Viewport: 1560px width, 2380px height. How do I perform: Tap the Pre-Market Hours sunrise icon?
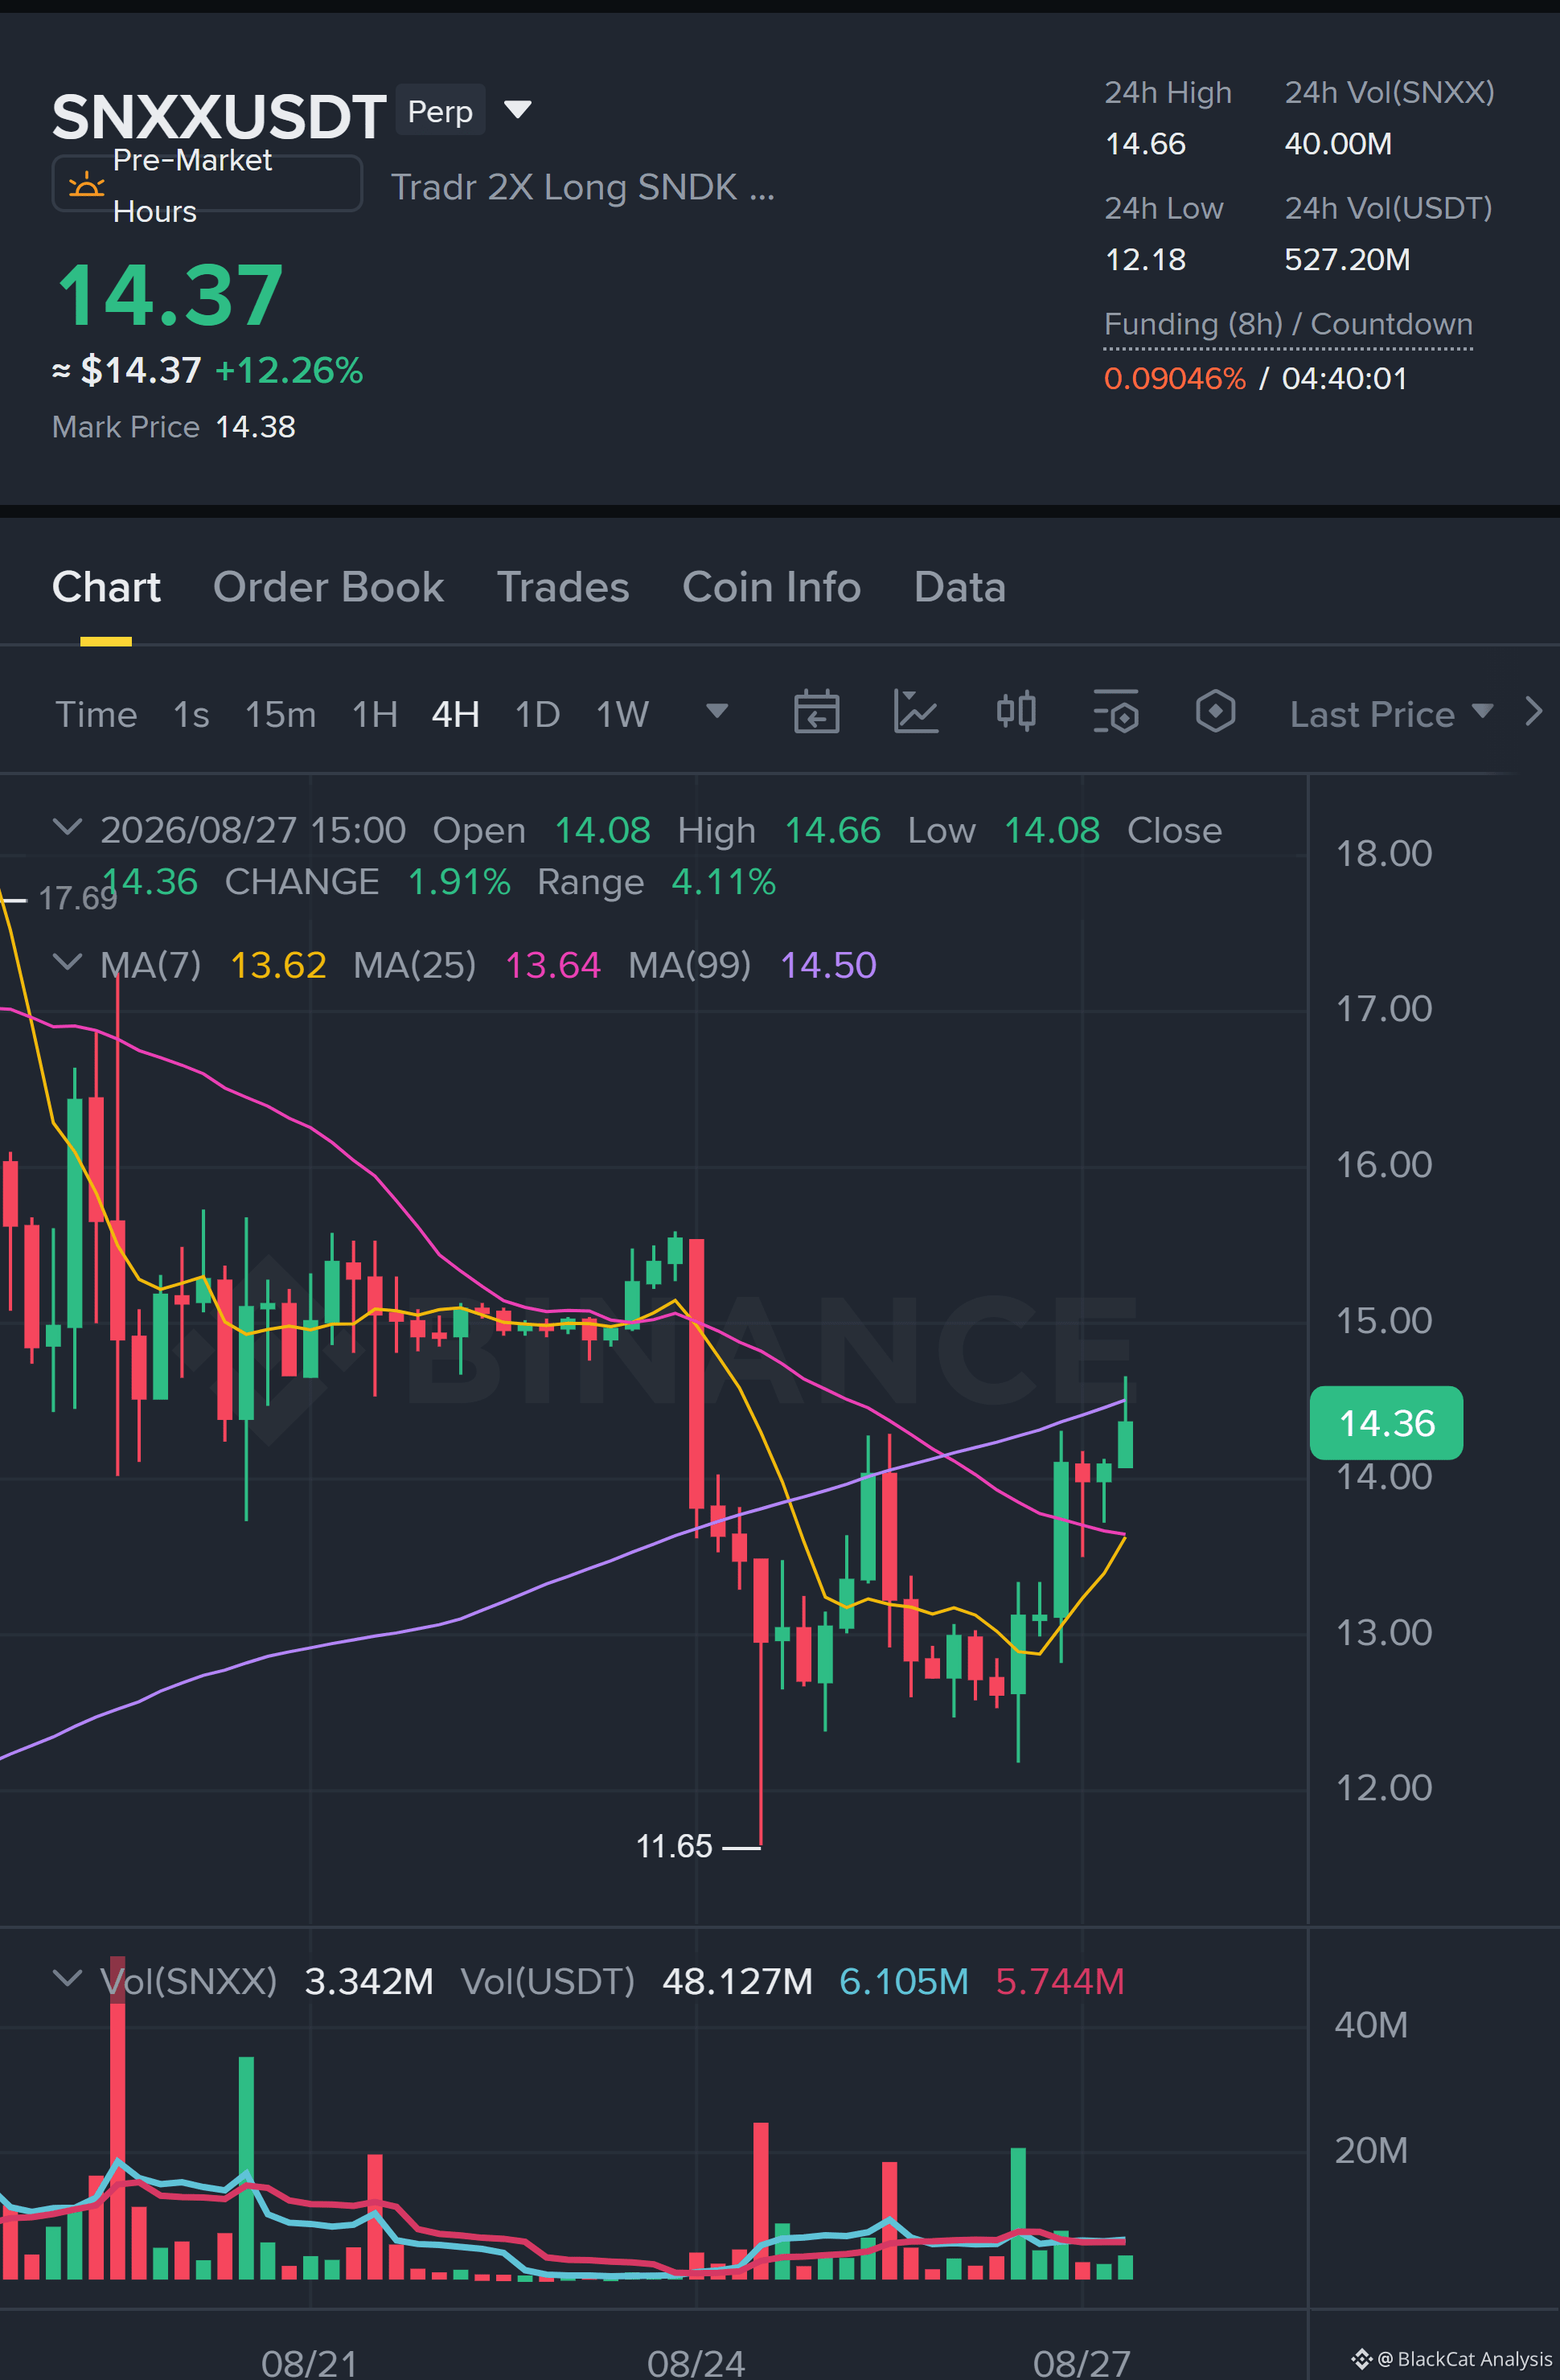point(86,184)
